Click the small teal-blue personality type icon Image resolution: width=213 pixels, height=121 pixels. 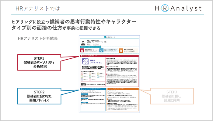coord(98,77)
